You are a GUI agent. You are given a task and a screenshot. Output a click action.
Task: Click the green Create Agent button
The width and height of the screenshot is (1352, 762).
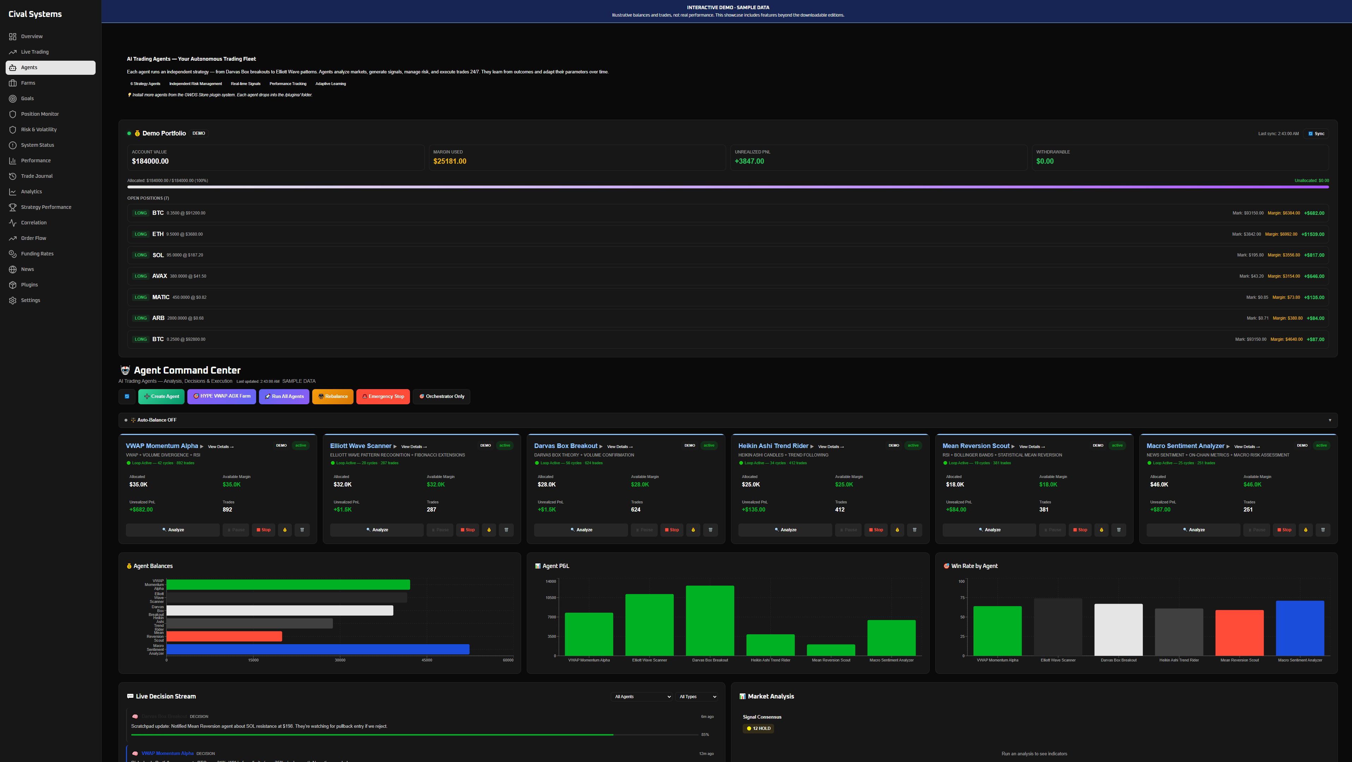click(162, 396)
